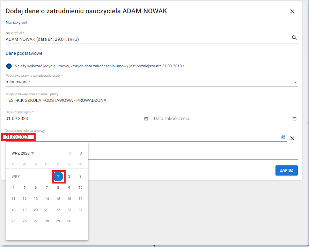The width and height of the screenshot is (309, 247).
Task: Choose day 22 in September calendar
Action: coord(58,210)
